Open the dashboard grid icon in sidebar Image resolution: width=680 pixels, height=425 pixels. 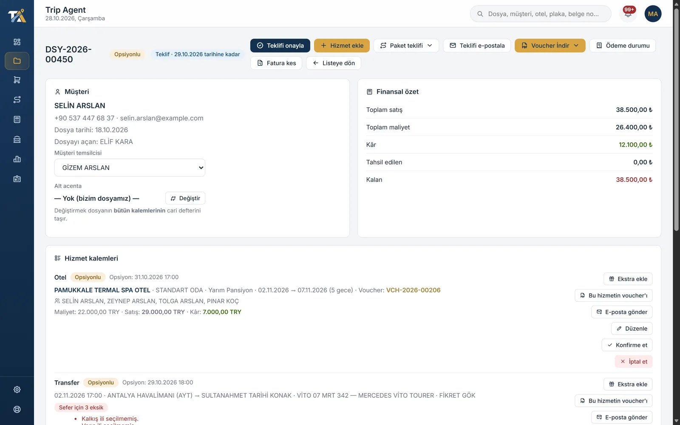[x=17, y=42]
